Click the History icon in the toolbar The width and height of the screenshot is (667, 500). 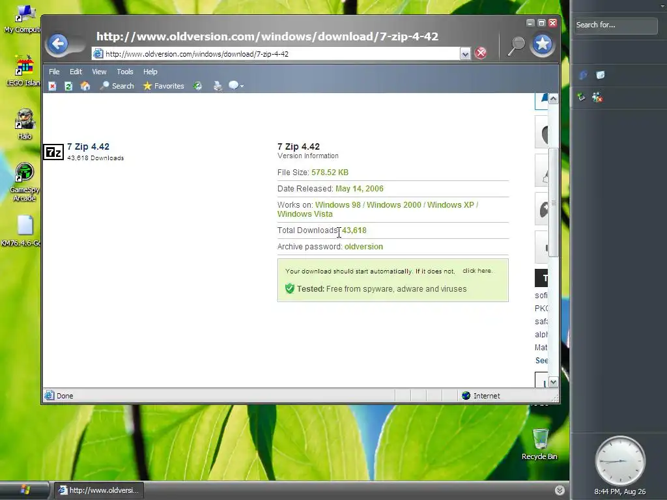[197, 87]
